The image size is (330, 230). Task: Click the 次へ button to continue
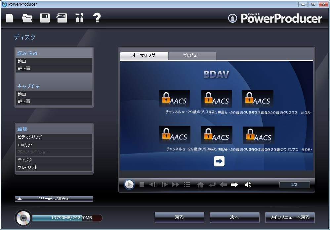point(234,217)
